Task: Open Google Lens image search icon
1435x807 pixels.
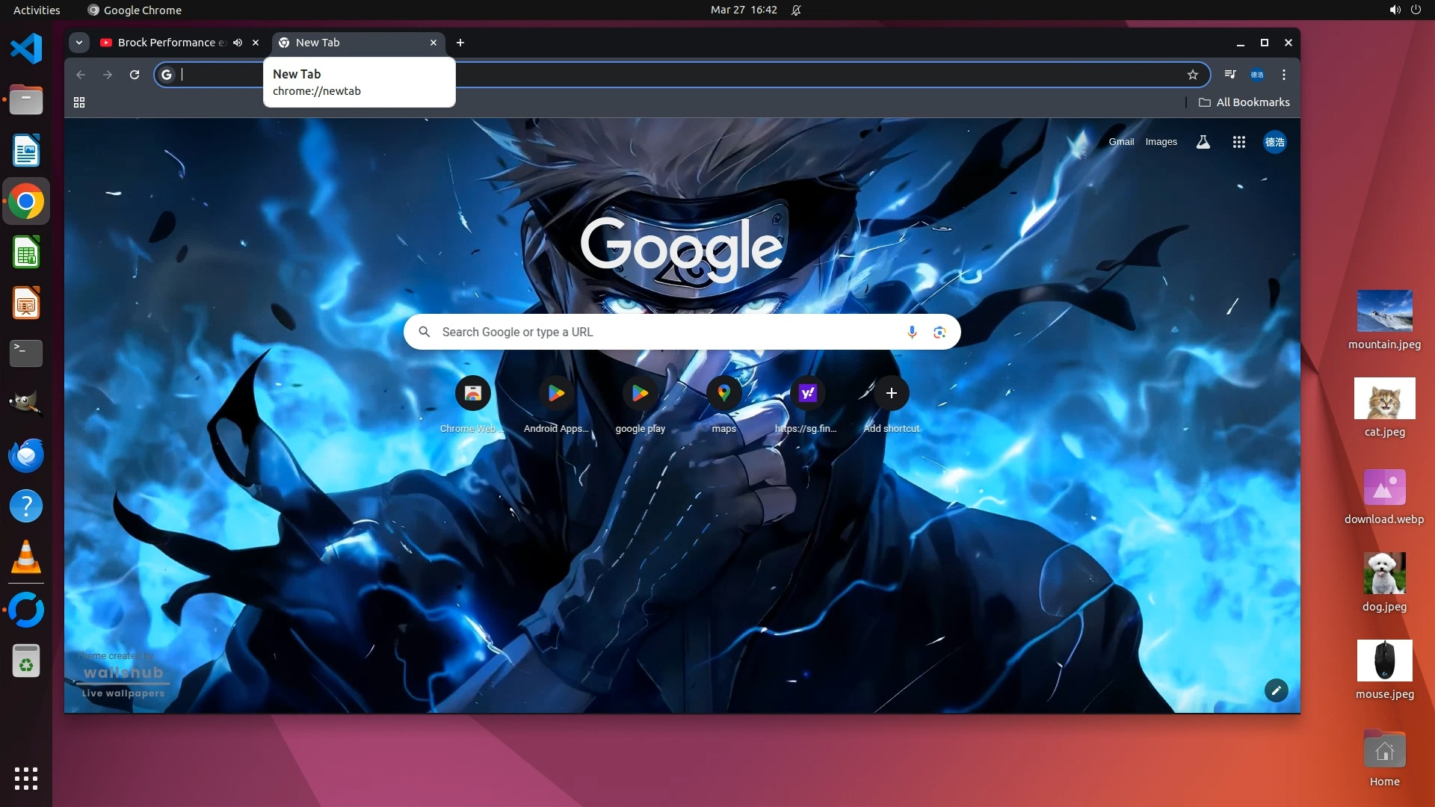Action: click(x=939, y=332)
